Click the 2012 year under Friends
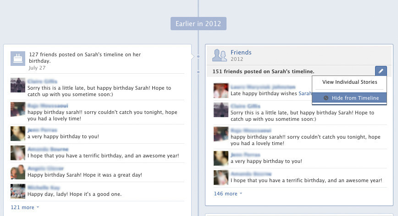 coord(237,59)
